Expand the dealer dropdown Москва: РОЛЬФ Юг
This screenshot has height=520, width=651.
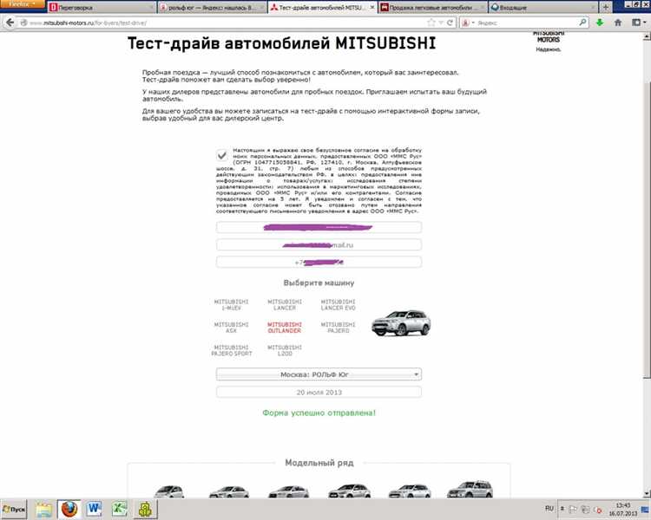coord(319,374)
